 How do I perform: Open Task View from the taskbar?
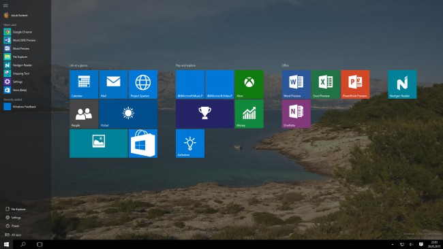pos(40,244)
